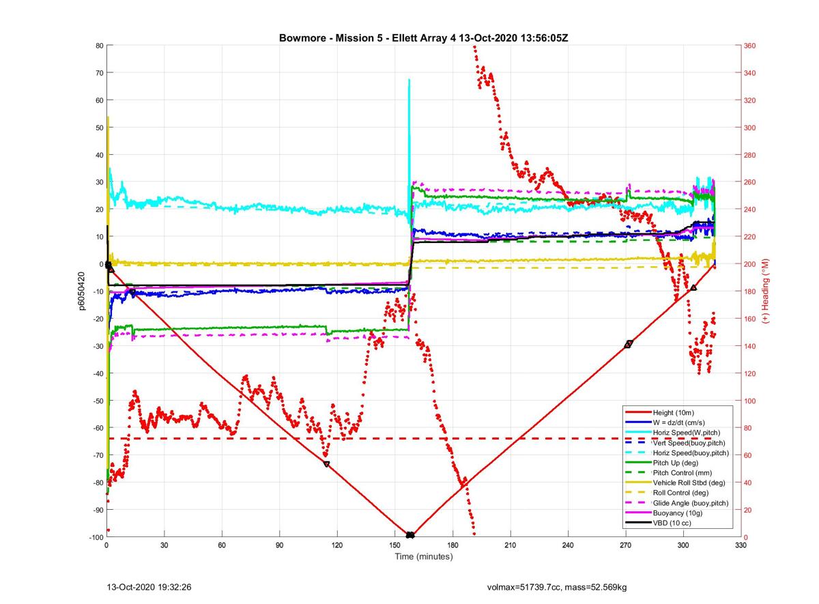The image size is (819, 604).
Task: Click the triangle marker on descent near 115 minutes
Action: click(327, 464)
